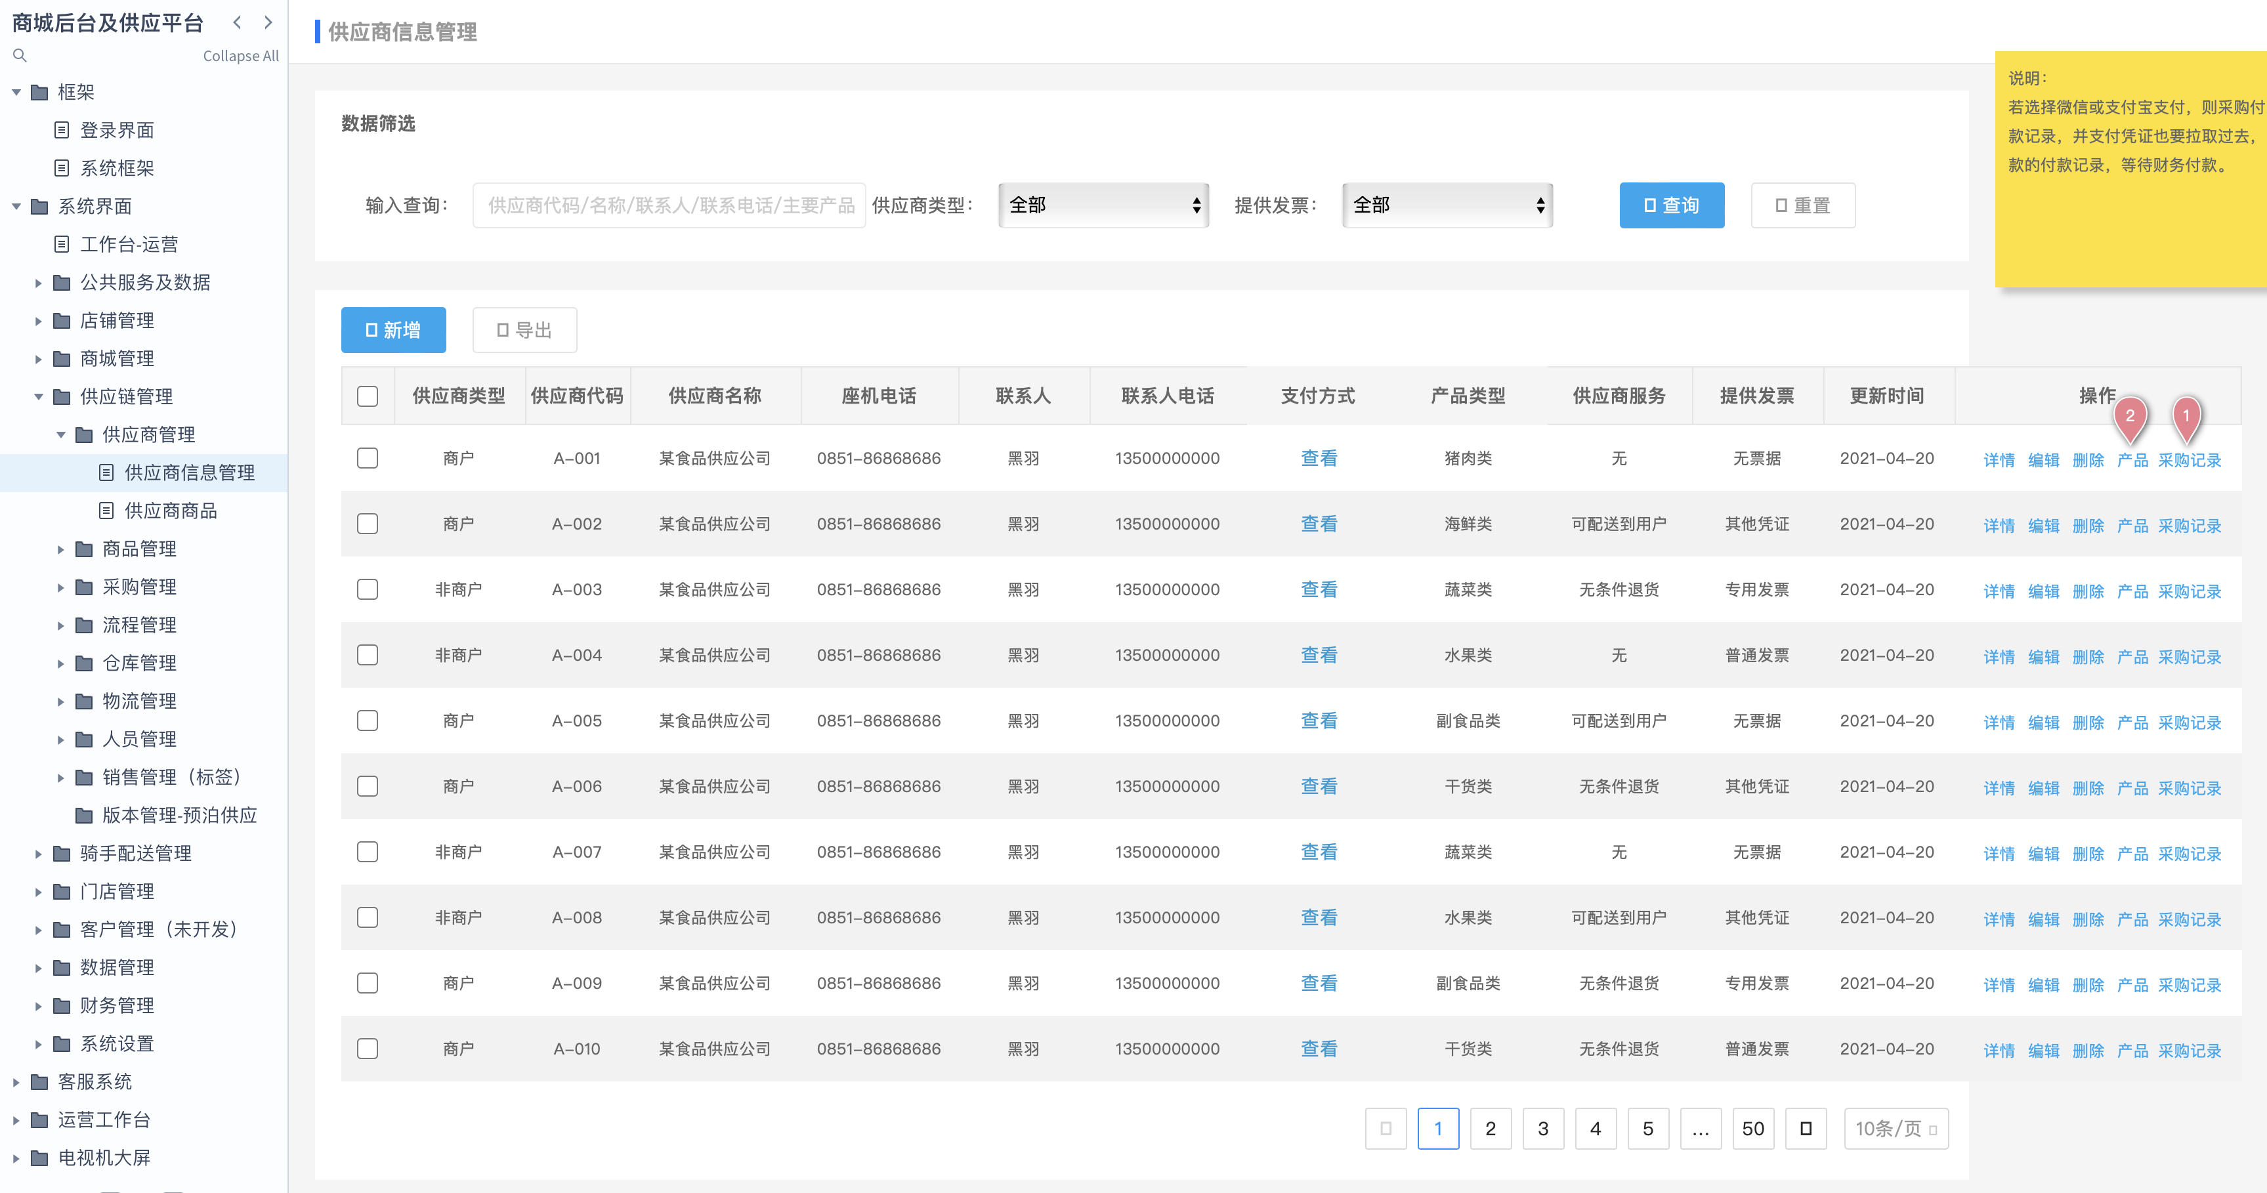Click 编辑 for supplier A-004

pyautogui.click(x=2043, y=658)
